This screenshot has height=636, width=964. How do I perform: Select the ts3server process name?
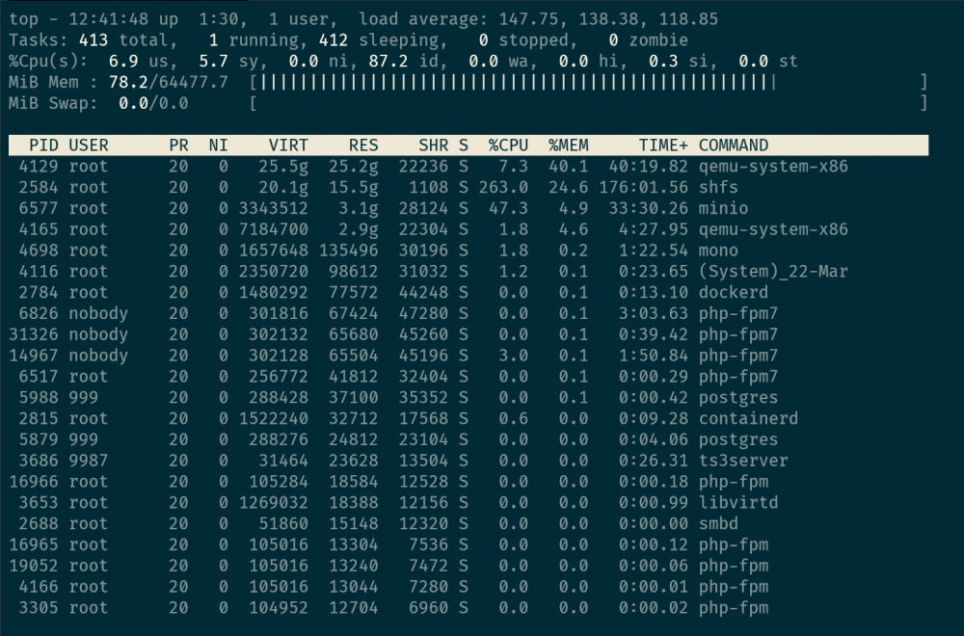[x=743, y=461]
